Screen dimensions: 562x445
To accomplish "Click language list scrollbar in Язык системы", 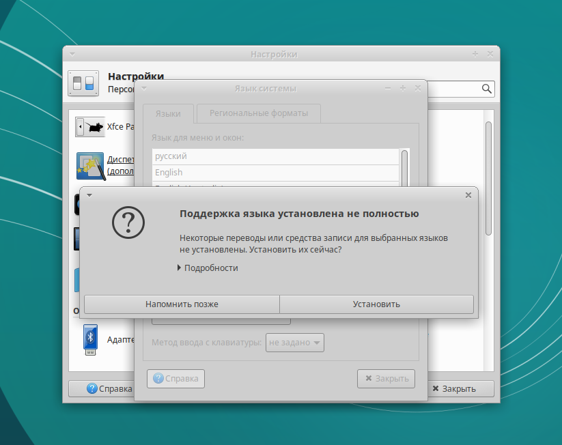I will point(405,169).
